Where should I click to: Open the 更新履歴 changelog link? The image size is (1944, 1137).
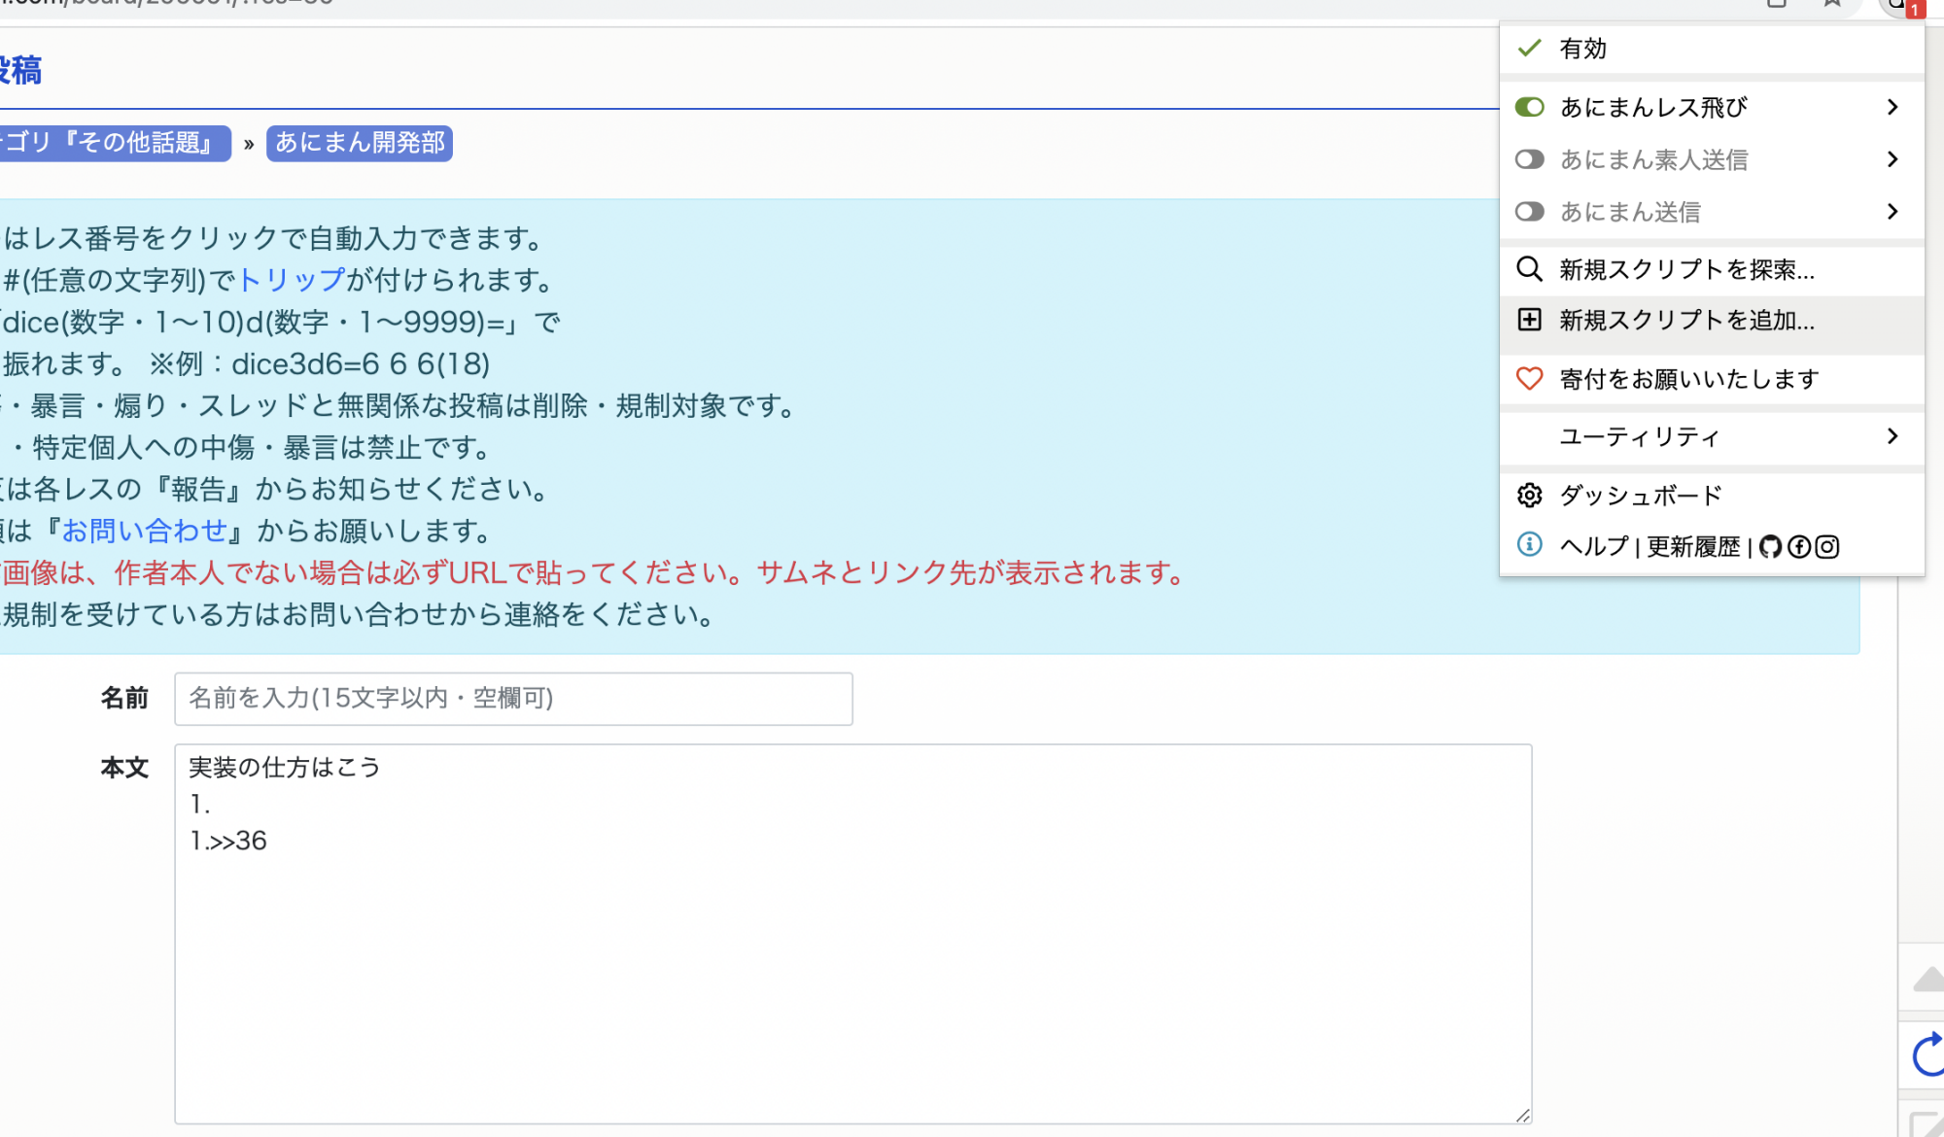pyautogui.click(x=1692, y=547)
